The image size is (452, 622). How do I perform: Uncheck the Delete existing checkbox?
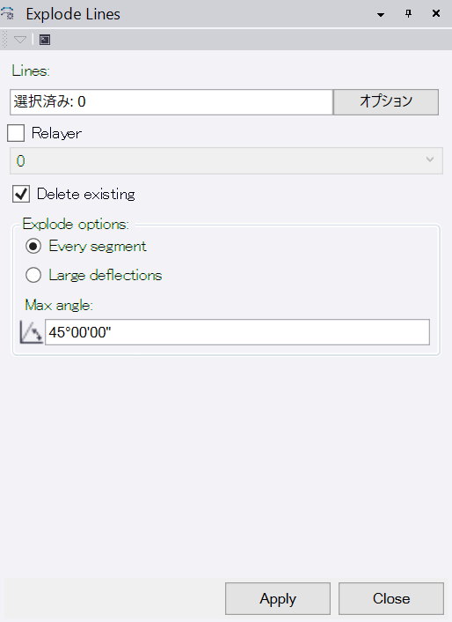tap(21, 194)
